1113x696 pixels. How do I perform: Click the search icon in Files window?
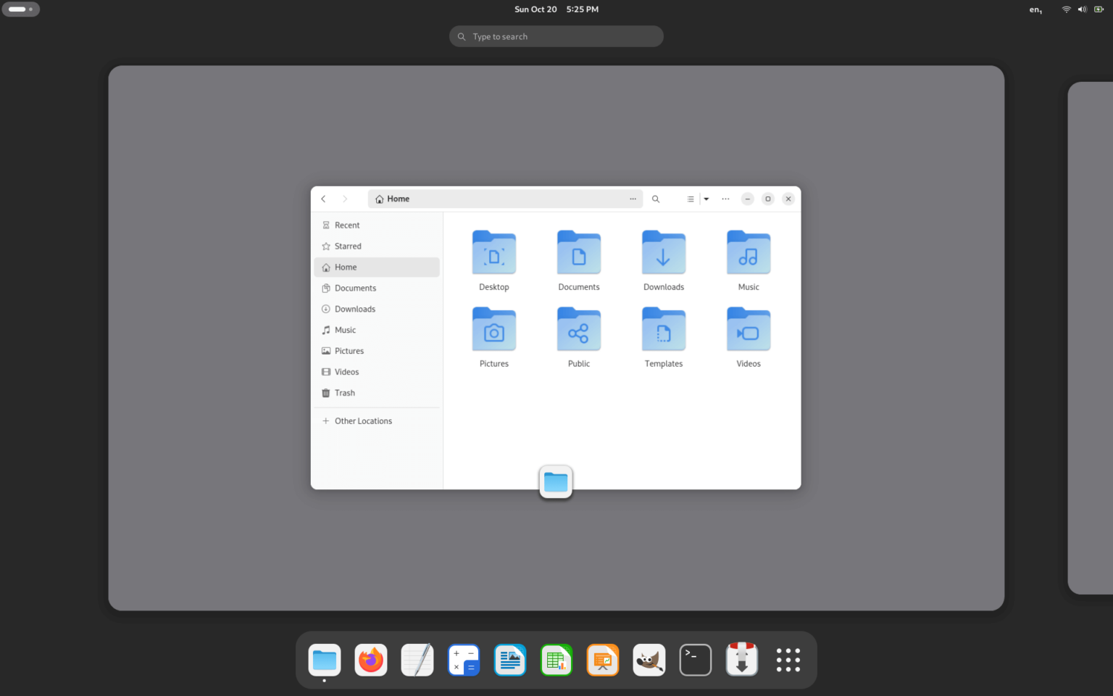click(x=656, y=199)
